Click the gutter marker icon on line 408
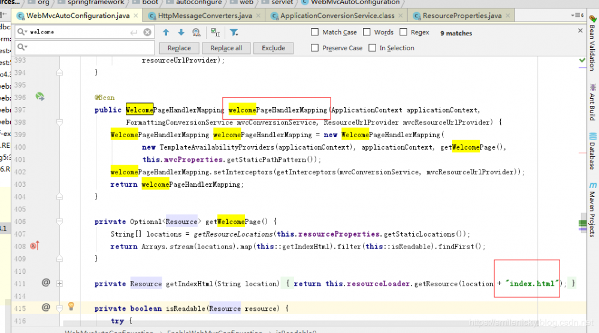This screenshot has height=333, width=599. pos(34,246)
